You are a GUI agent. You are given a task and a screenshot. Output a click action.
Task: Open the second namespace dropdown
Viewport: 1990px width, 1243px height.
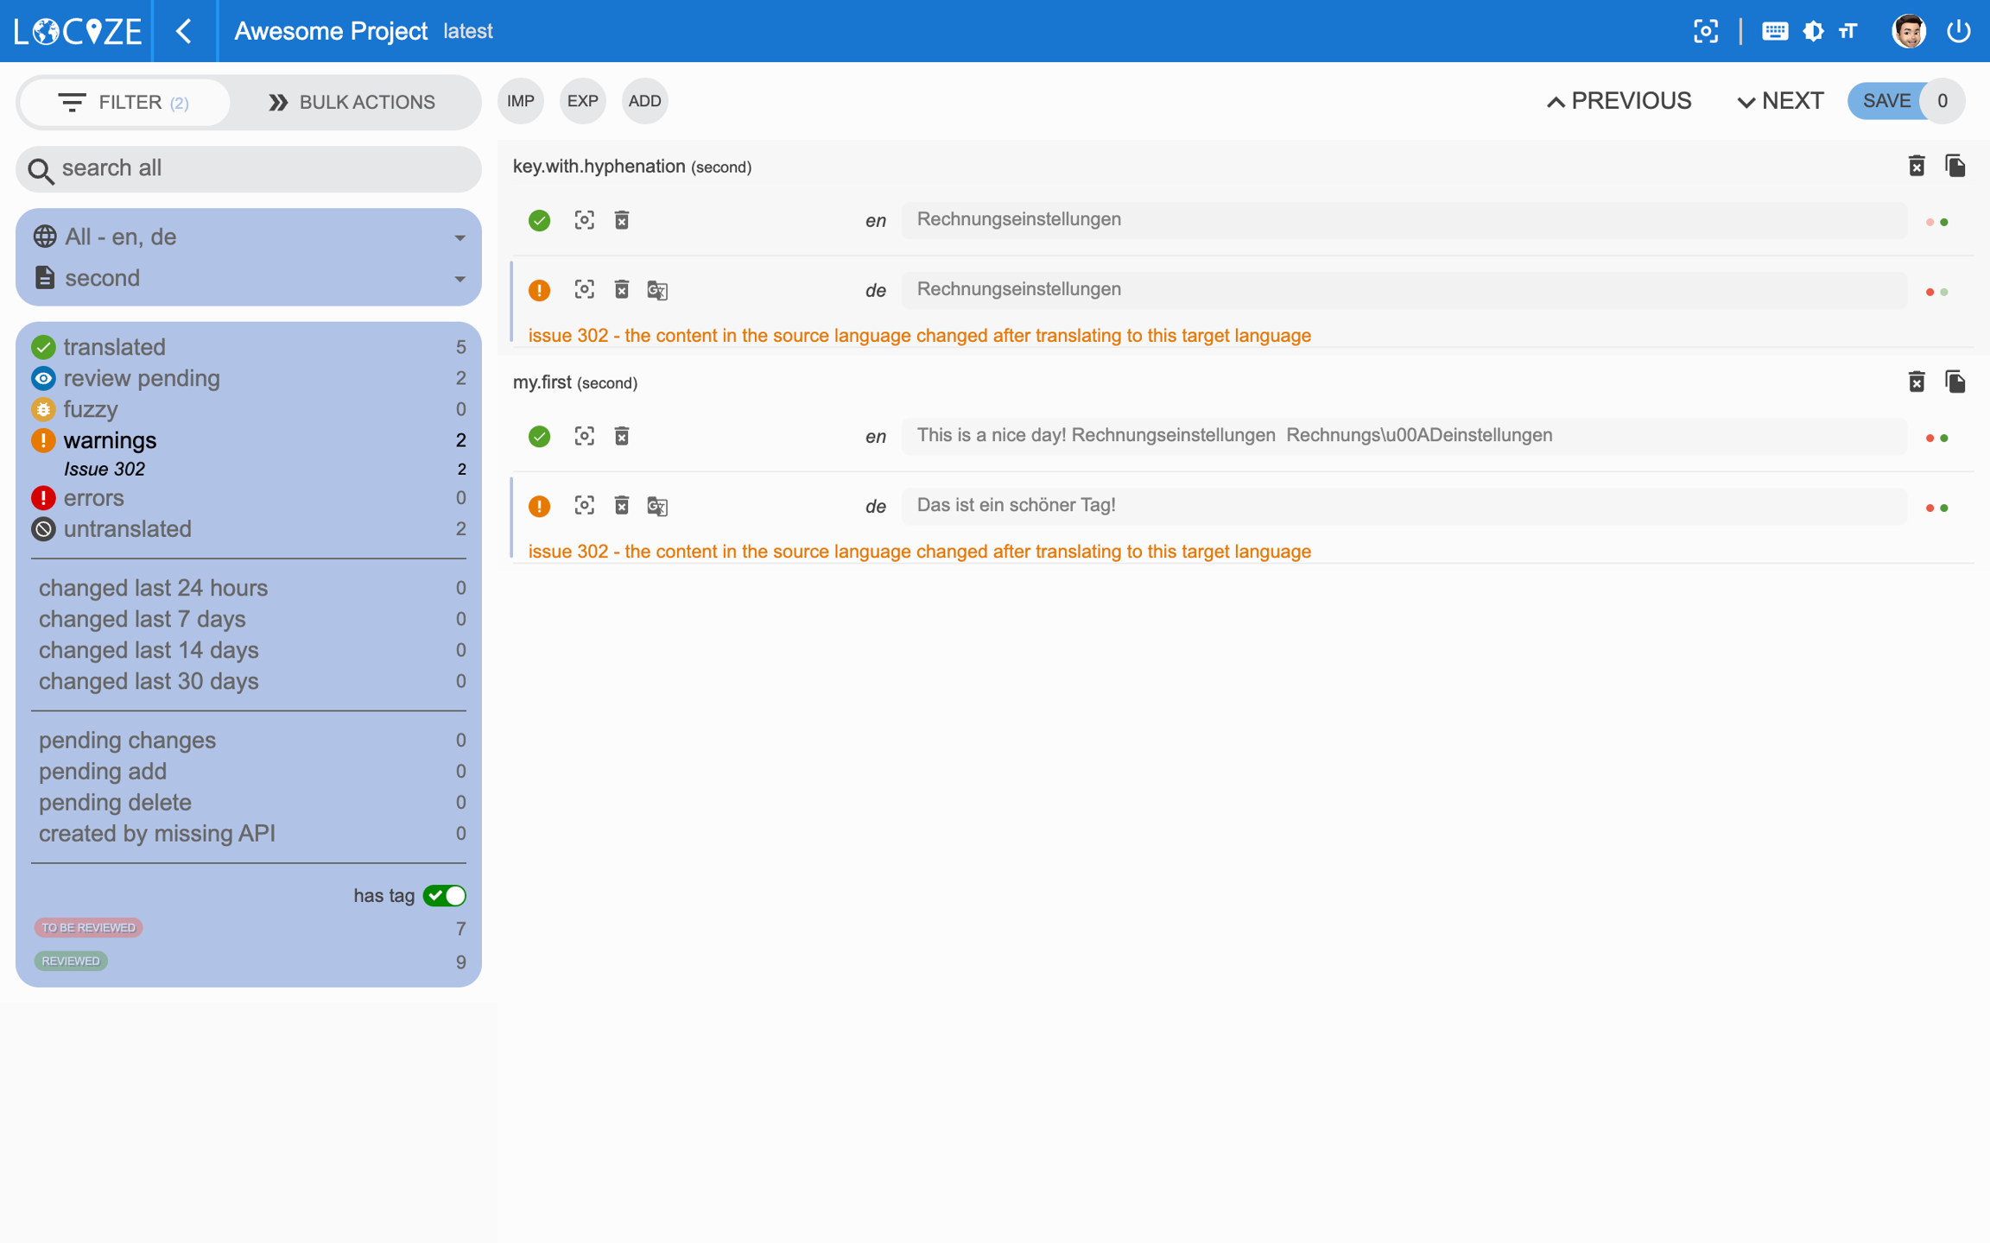click(249, 278)
